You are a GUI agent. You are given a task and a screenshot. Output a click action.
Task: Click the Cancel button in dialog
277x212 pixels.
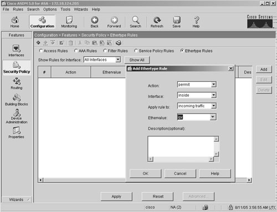[x=180, y=173]
